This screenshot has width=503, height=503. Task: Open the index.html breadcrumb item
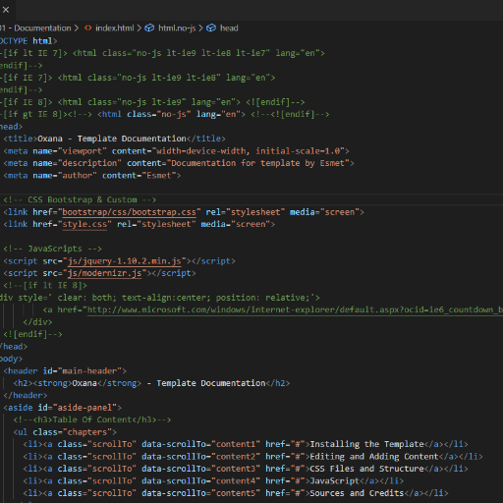tap(115, 28)
